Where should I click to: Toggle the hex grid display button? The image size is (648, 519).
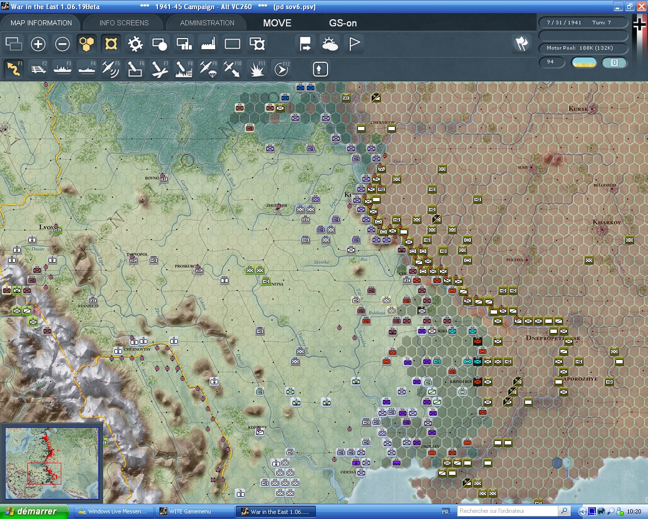87,44
